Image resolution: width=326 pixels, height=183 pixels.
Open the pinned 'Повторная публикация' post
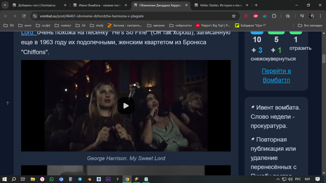coord(274,158)
